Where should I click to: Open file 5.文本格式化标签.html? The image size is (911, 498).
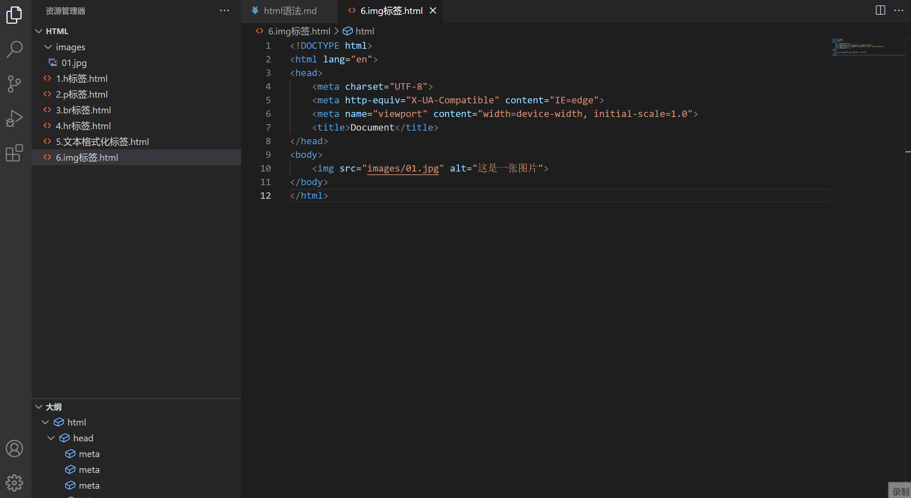click(102, 142)
